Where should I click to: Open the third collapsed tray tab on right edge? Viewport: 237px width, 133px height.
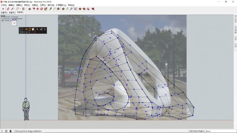pyautogui.click(x=235, y=38)
